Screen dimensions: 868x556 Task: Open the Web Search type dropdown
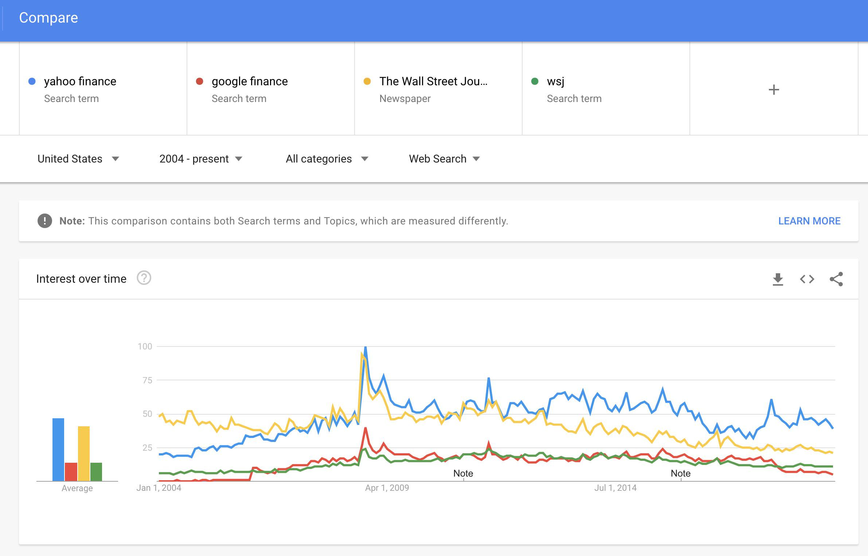tap(445, 159)
